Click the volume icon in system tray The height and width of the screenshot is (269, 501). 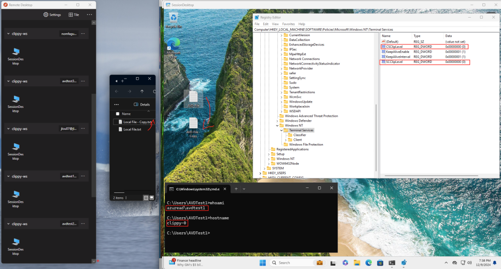(469, 263)
